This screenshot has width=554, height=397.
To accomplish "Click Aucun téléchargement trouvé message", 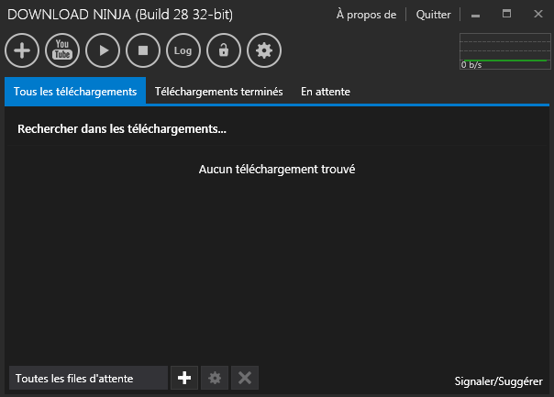I will click(x=277, y=170).
